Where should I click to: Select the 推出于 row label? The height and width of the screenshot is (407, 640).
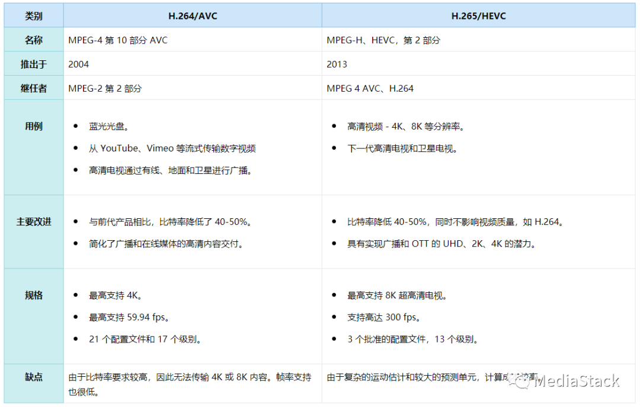click(x=34, y=64)
